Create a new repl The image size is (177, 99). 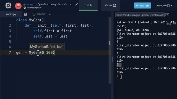click(x=142, y=5)
